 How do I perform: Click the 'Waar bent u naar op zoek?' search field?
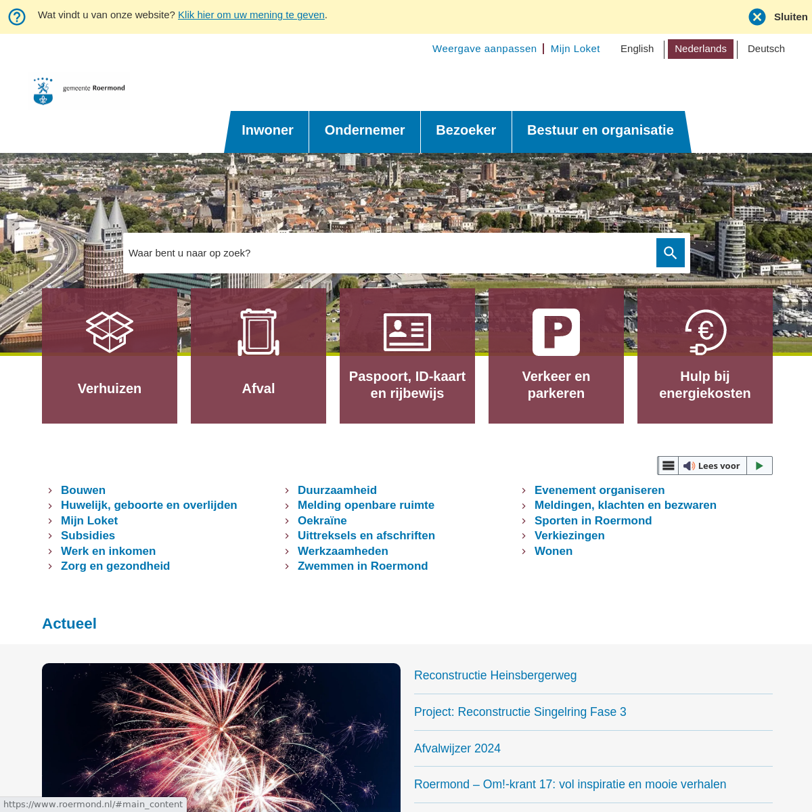[389, 253]
